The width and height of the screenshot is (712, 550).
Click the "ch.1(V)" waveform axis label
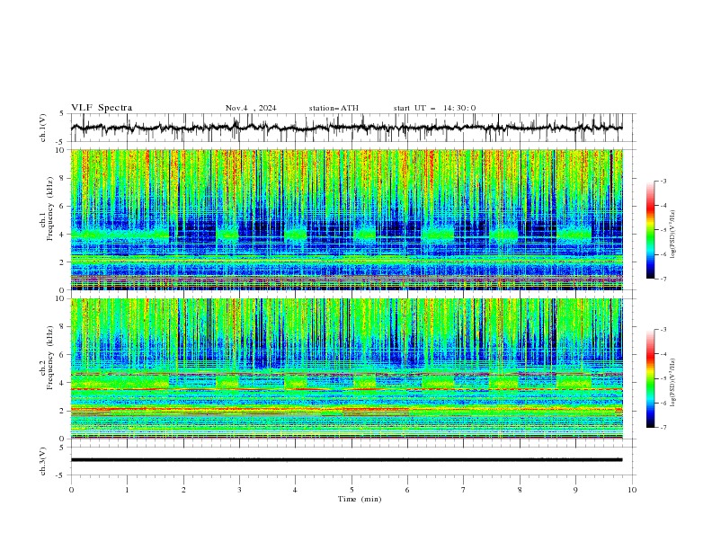pos(43,128)
